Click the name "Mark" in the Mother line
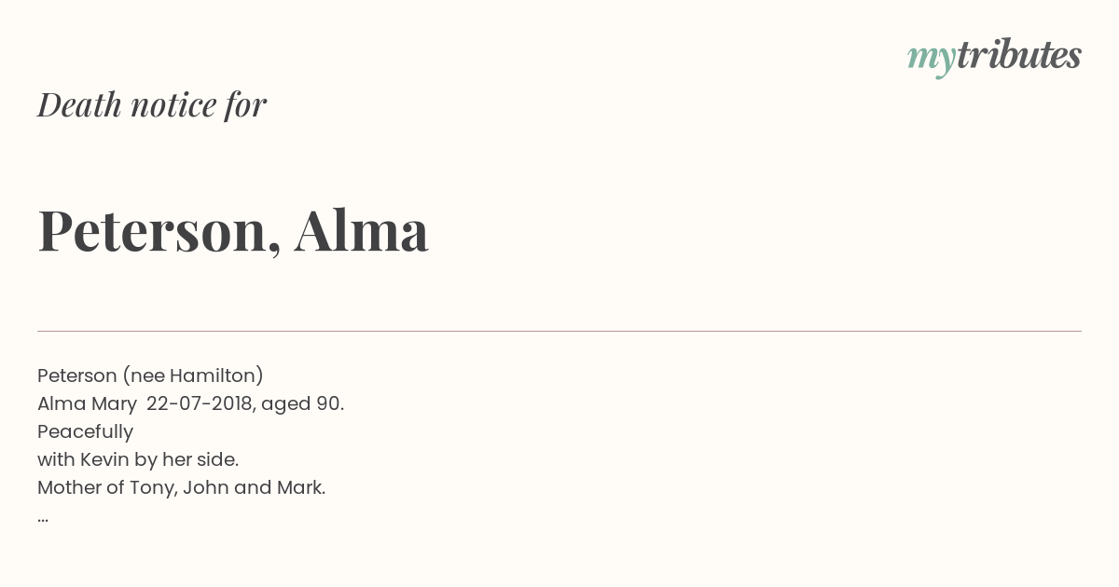Screen dimensions: 1119x587 coord(298,487)
